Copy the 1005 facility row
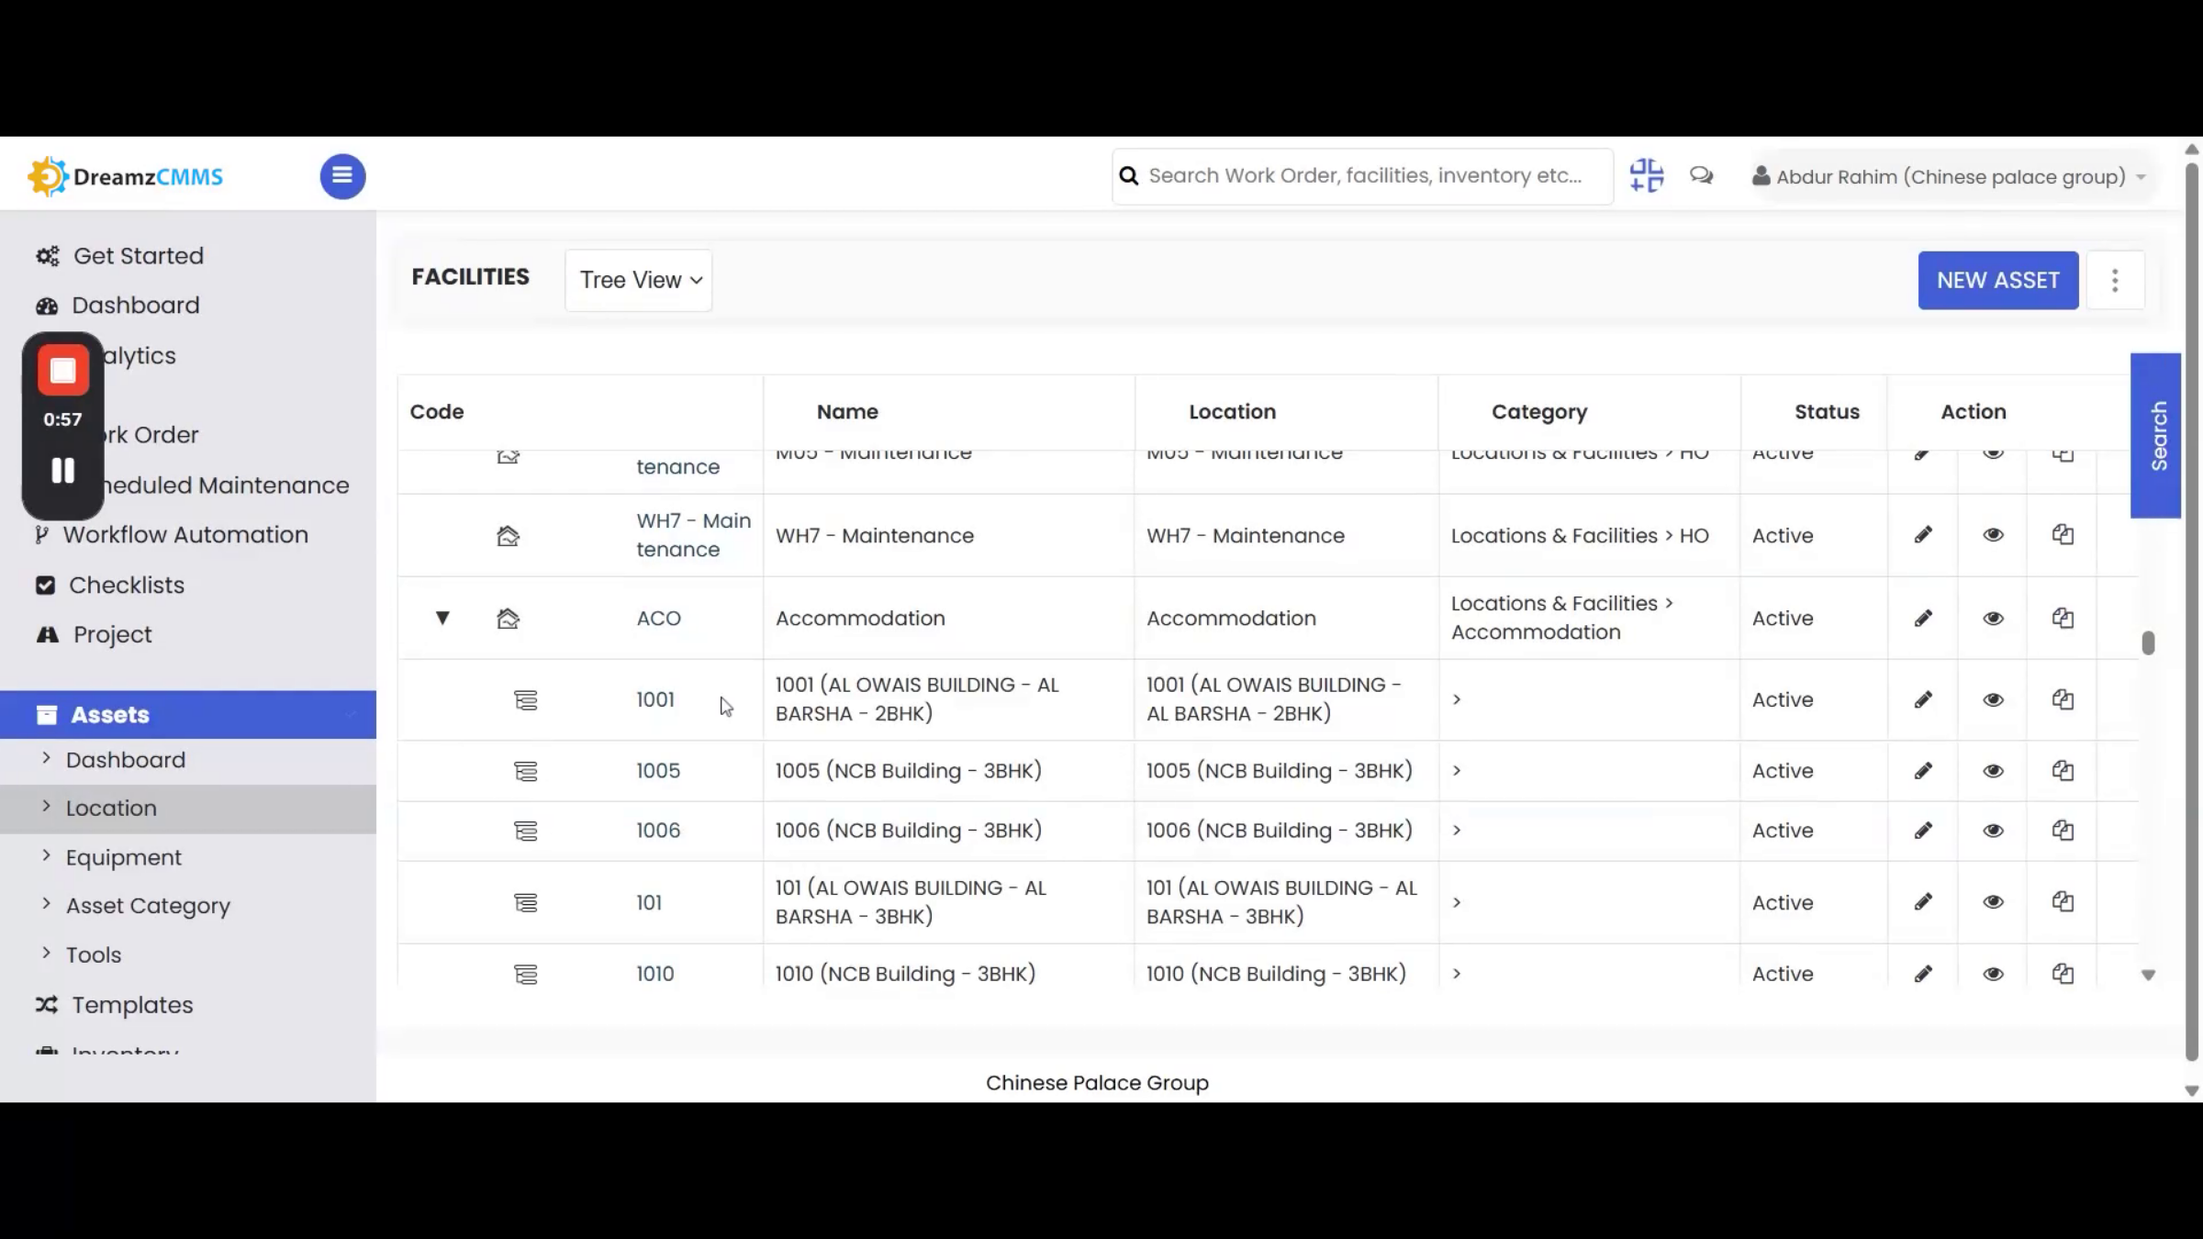 [2063, 771]
